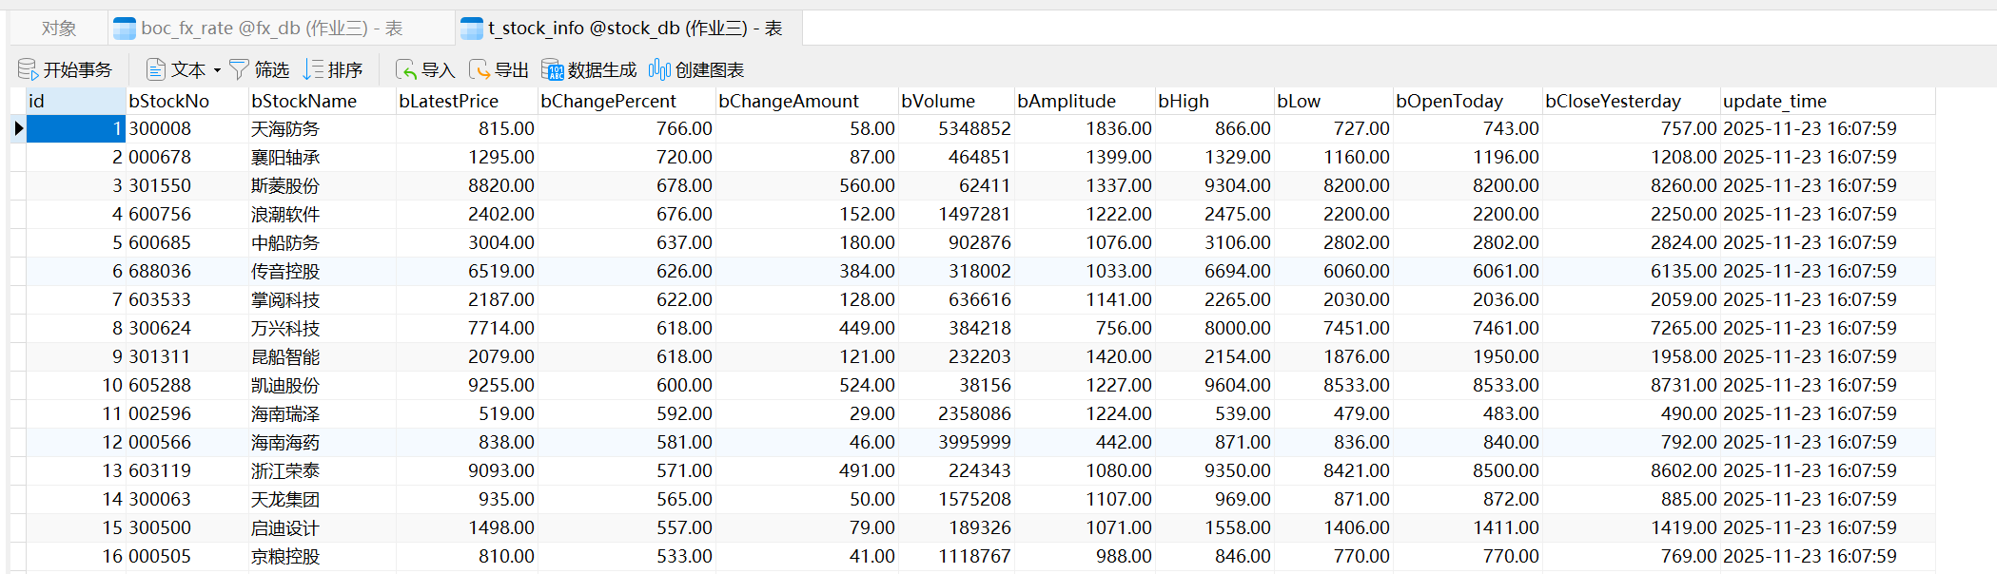Select the stock number cell 301550
This screenshot has width=1997, height=574.
(187, 185)
